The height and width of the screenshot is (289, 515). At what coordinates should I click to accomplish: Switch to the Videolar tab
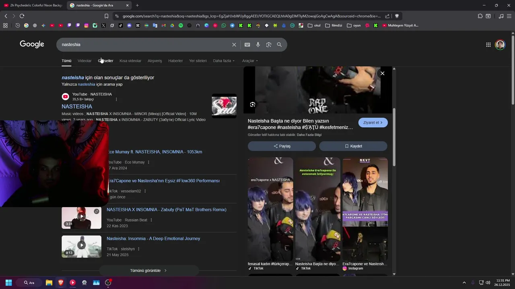(x=84, y=61)
